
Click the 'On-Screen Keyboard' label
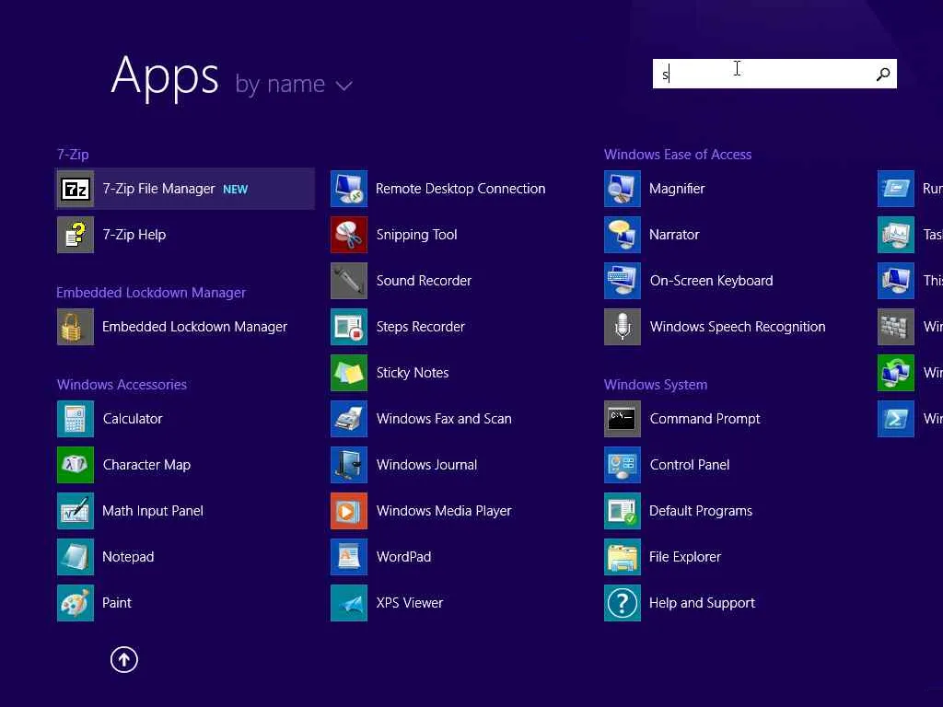(x=712, y=281)
